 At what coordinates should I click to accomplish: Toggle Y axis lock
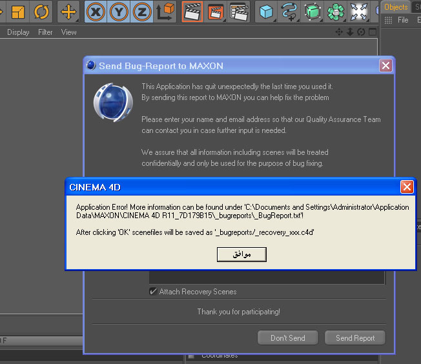click(x=119, y=12)
